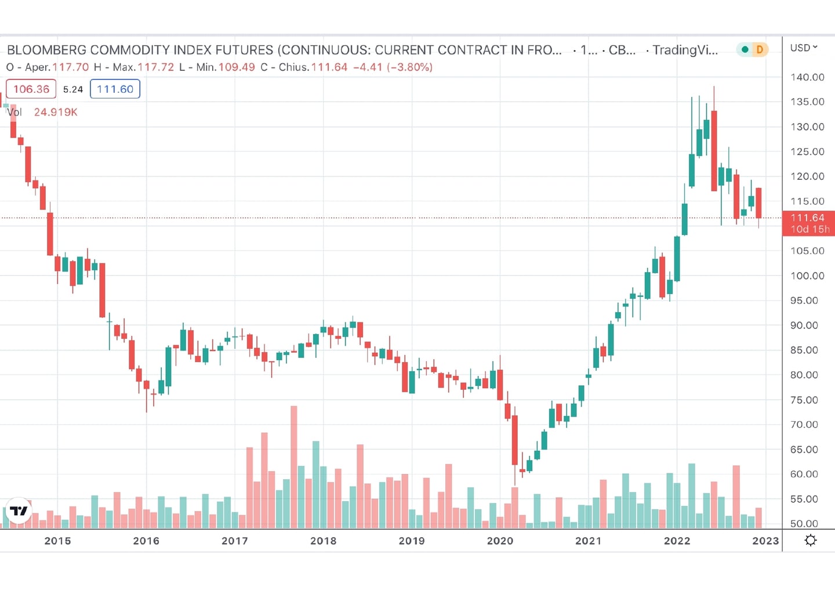The width and height of the screenshot is (835, 590).
Task: Click the blue 111.60 price badge
Action: point(115,89)
